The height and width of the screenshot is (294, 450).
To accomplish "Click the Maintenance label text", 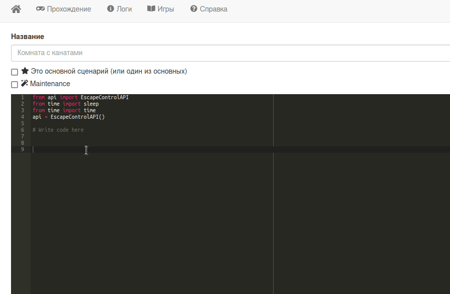I will [50, 84].
